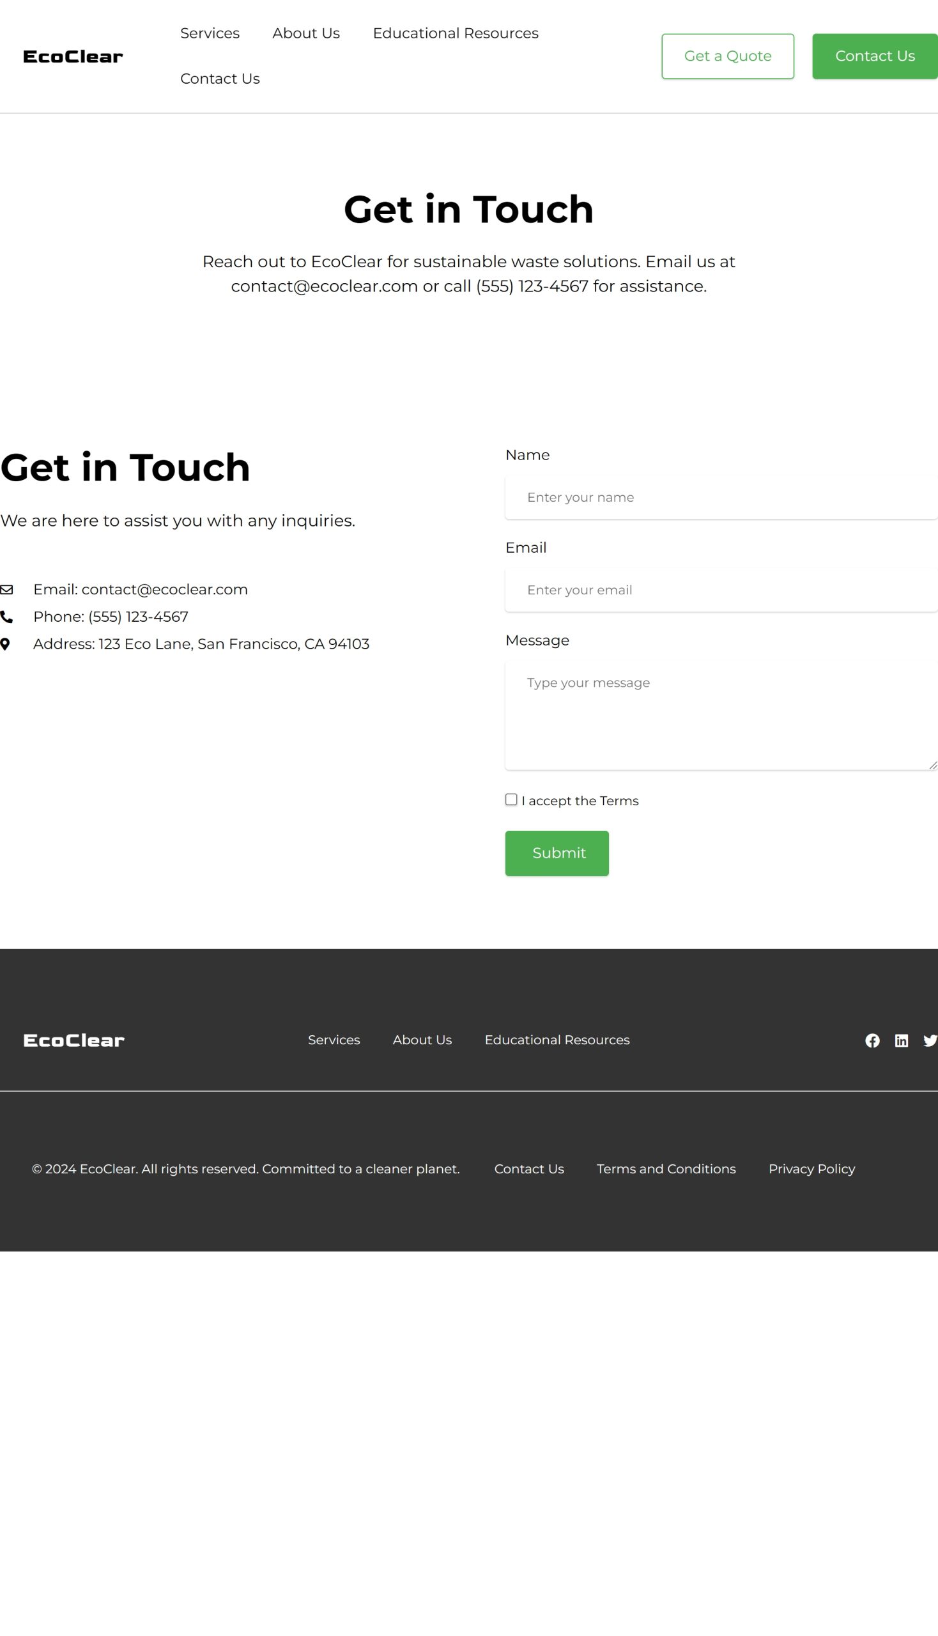
Task: Click the green Contact Us header button
Action: pyautogui.click(x=875, y=57)
